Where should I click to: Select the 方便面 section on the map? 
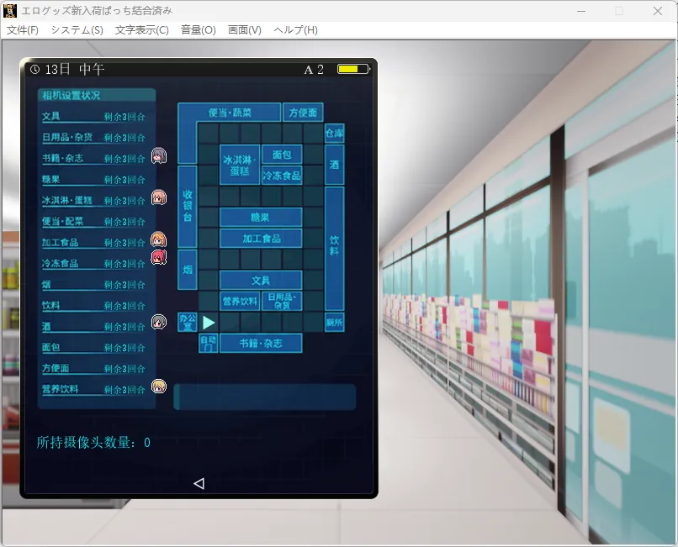point(303,113)
